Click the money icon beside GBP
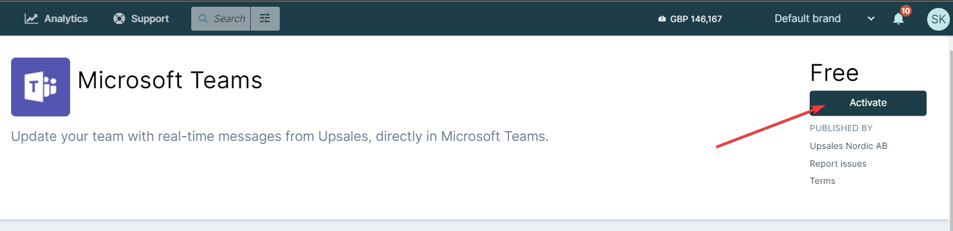 click(x=662, y=19)
